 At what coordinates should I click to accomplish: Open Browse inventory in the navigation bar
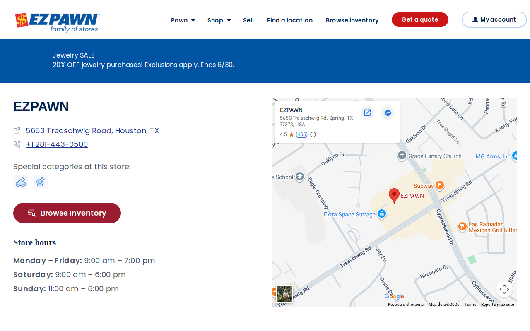pos(352,20)
